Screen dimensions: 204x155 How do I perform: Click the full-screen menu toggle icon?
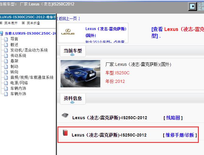tap(192, 6)
